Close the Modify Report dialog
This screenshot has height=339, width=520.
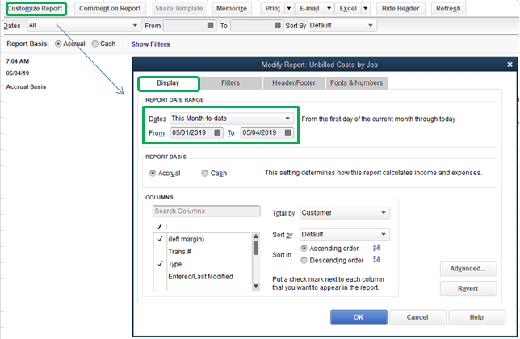[x=510, y=65]
